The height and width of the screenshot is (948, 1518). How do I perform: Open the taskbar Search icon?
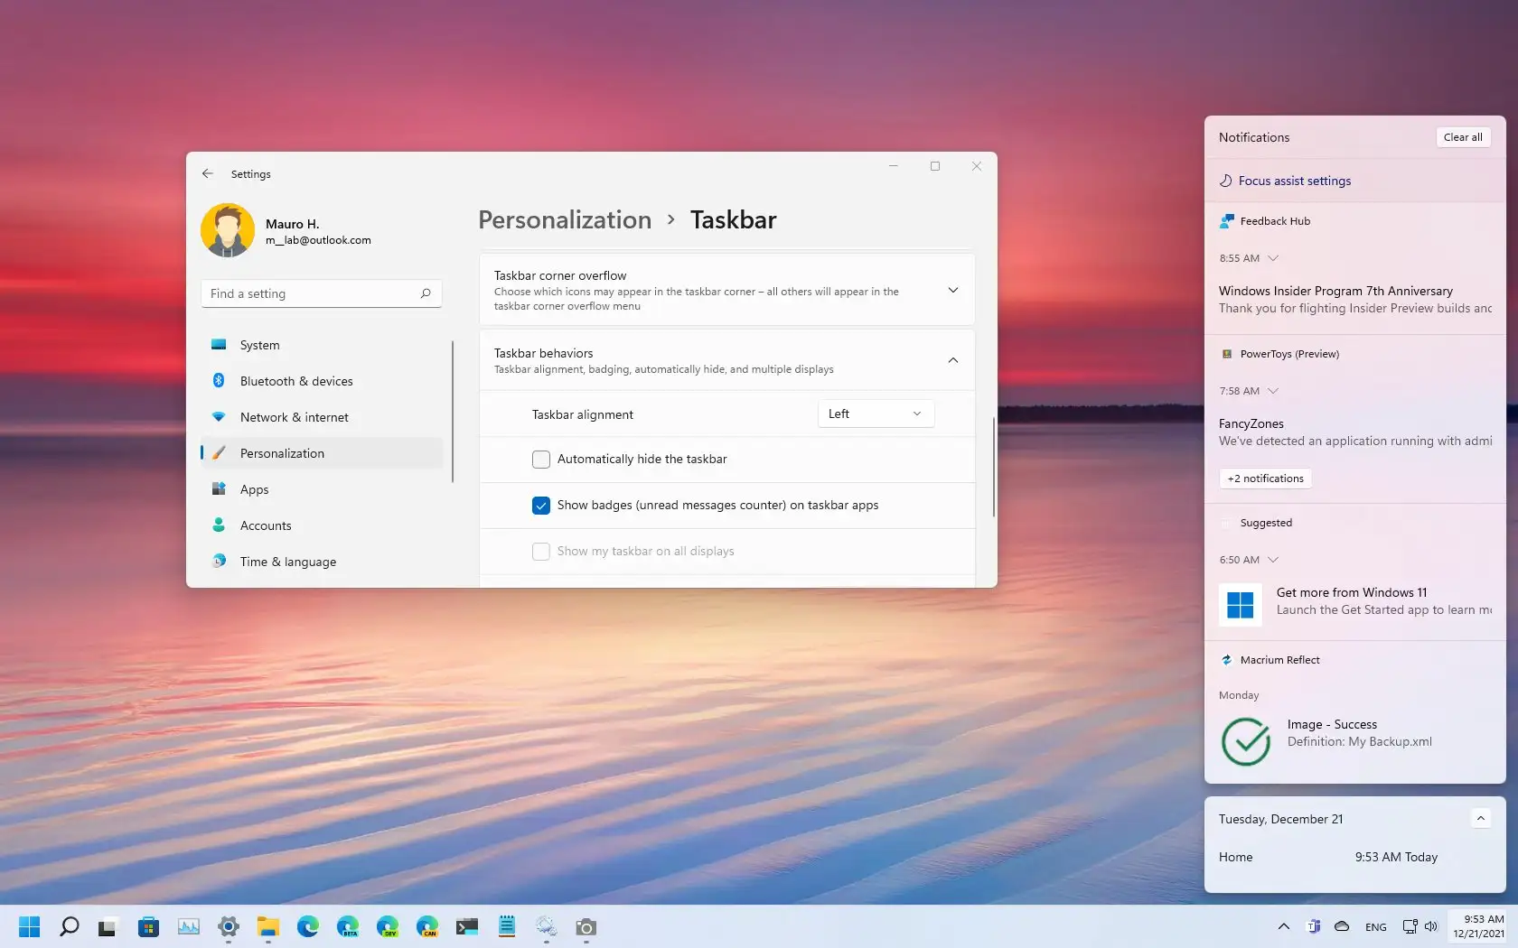(x=70, y=927)
